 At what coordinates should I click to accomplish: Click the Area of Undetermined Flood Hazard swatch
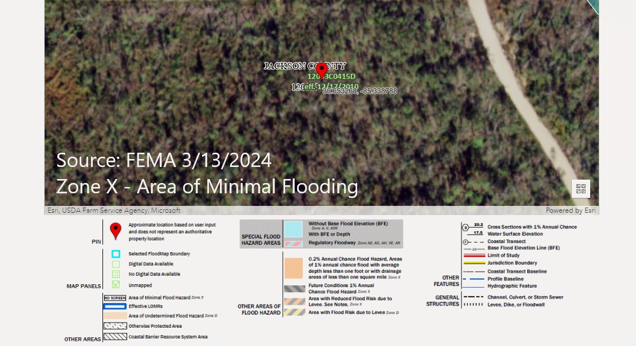point(114,316)
